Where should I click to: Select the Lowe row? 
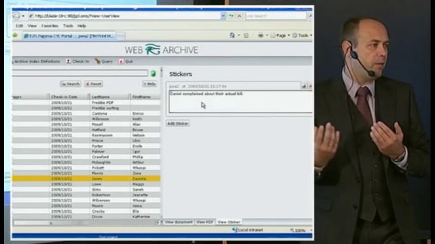pos(86,184)
